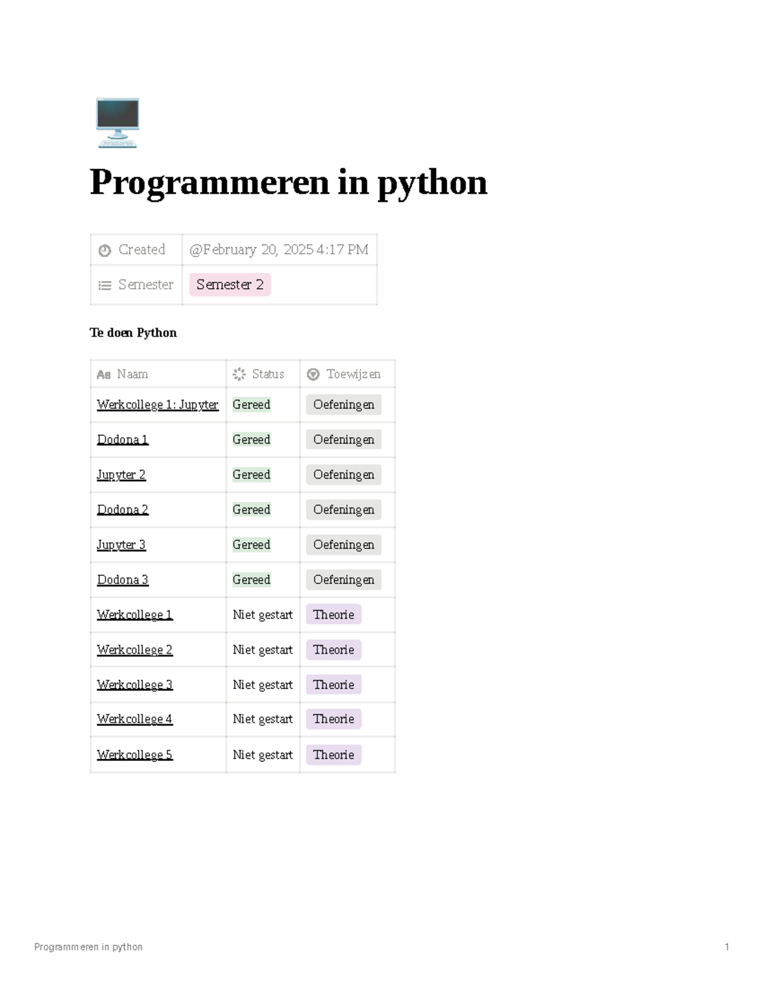The image size is (763, 988).
Task: Click the clock icon beside Created
Action: (x=105, y=251)
